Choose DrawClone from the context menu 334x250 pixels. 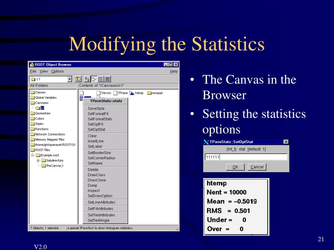(x=105, y=180)
